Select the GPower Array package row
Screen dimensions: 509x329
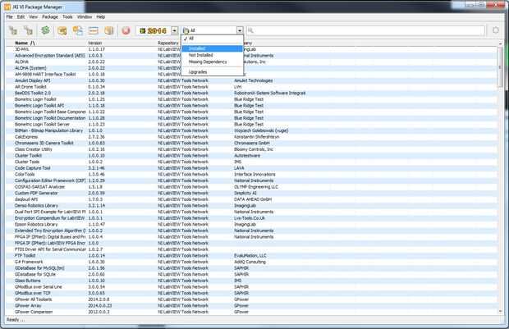point(251,306)
